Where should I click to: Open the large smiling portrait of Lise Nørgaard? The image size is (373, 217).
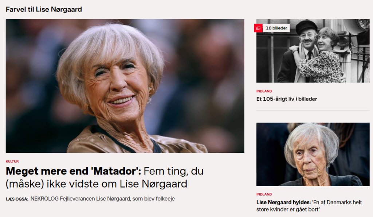[125, 86]
